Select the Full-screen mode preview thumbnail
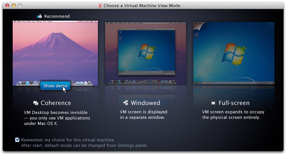 (233, 53)
